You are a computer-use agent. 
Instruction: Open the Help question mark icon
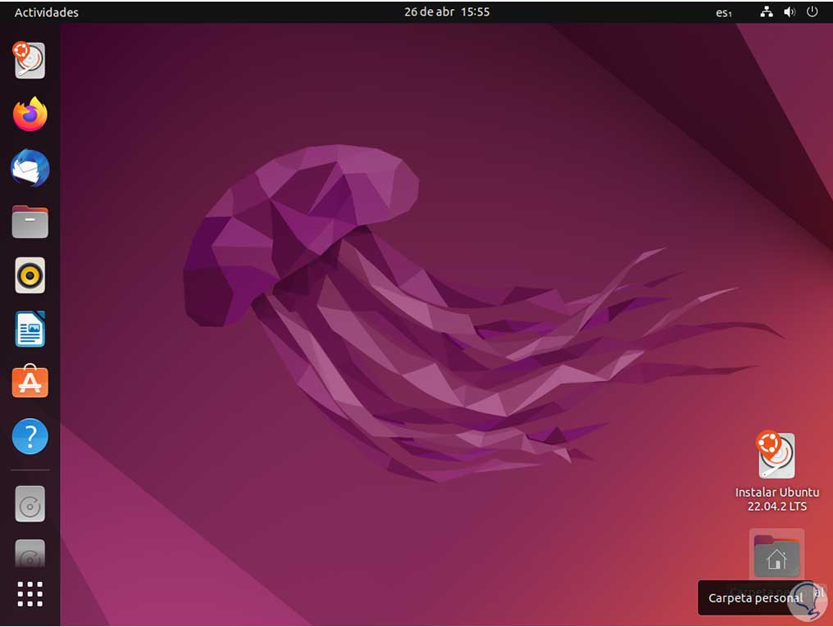coord(30,436)
